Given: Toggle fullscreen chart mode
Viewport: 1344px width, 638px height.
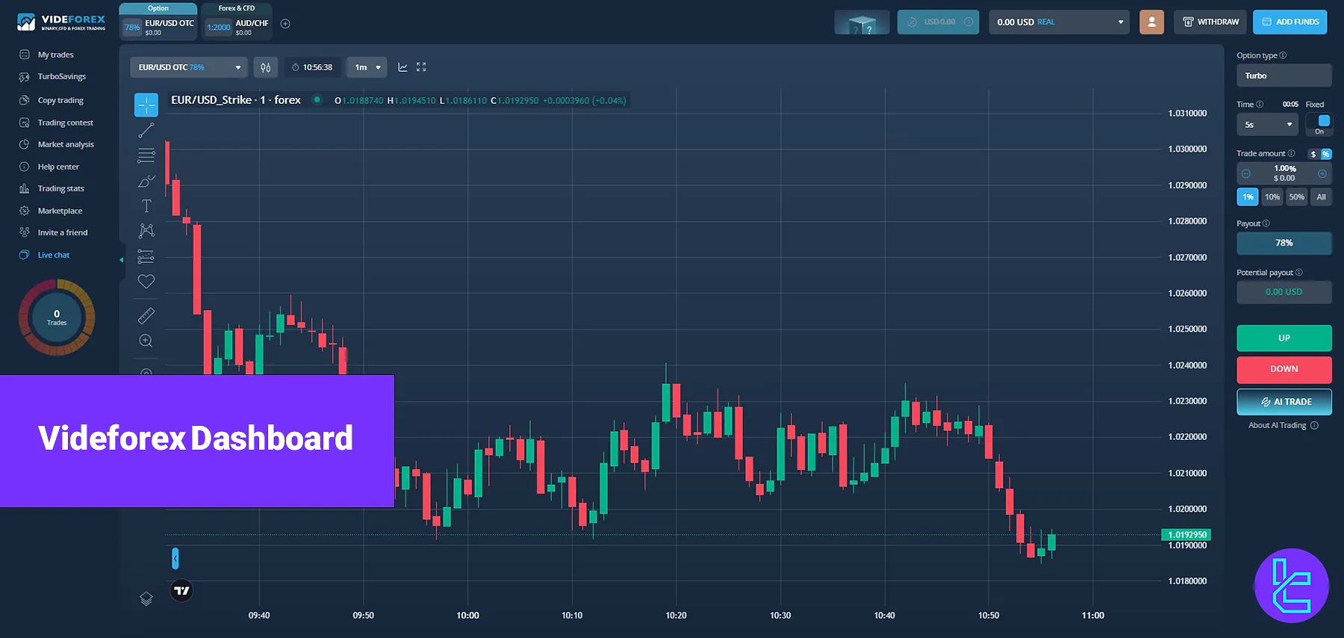Looking at the screenshot, I should [x=421, y=67].
